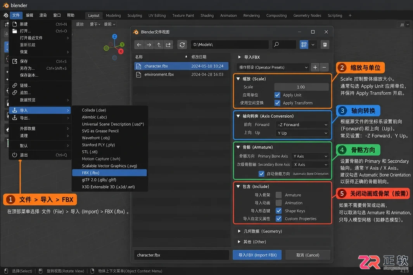413x275 pixels.
Task: Enable the Animation import checkbox
Action: [x=278, y=203]
